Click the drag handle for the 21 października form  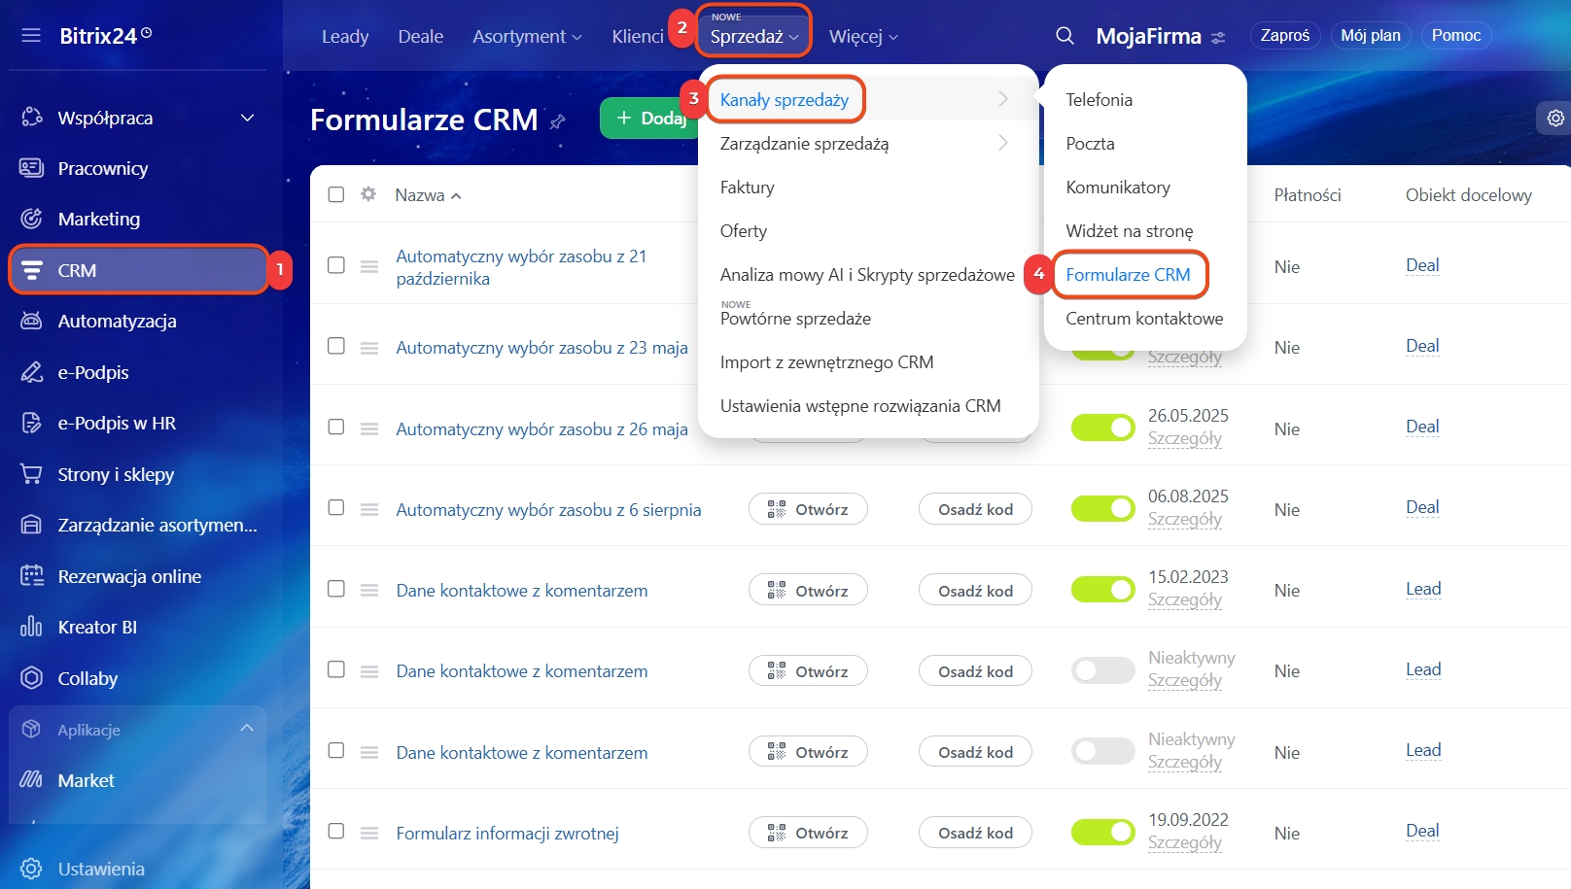click(369, 266)
